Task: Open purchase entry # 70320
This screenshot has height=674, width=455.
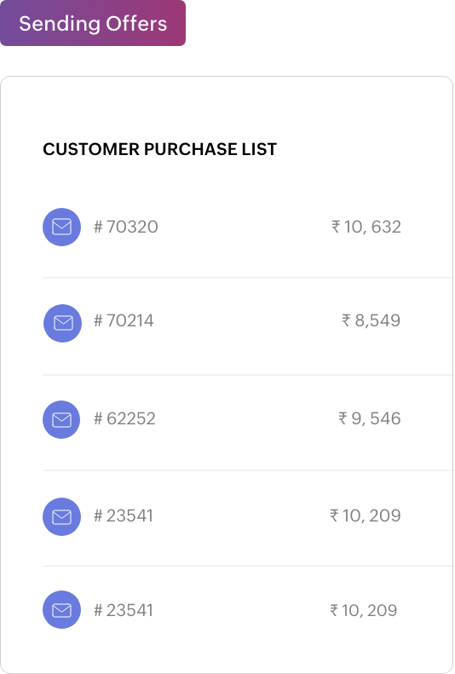Action: [126, 227]
